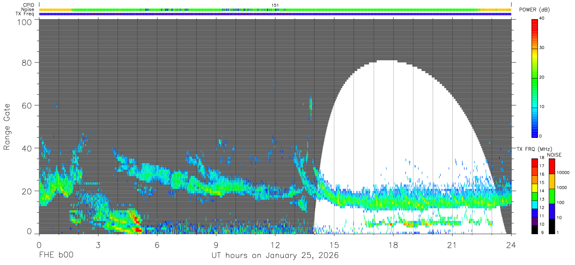The width and height of the screenshot is (575, 265).
Task: Select the NOISE legend title
Action: [554, 155]
